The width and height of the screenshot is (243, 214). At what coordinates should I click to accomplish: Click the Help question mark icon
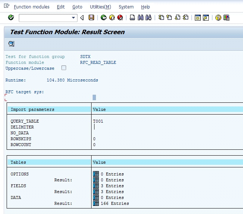(x=218, y=18)
